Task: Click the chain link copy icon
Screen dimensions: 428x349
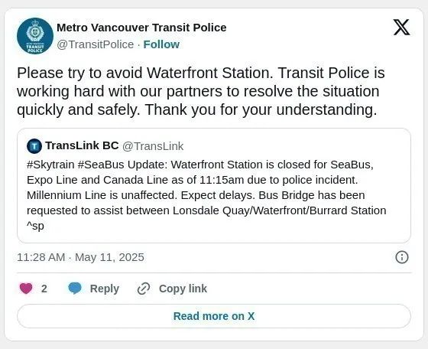Action: [144, 289]
